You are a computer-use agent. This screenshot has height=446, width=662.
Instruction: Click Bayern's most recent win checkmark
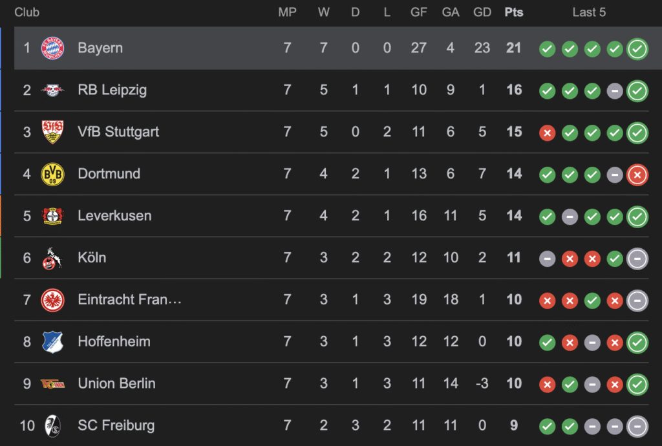click(x=637, y=48)
